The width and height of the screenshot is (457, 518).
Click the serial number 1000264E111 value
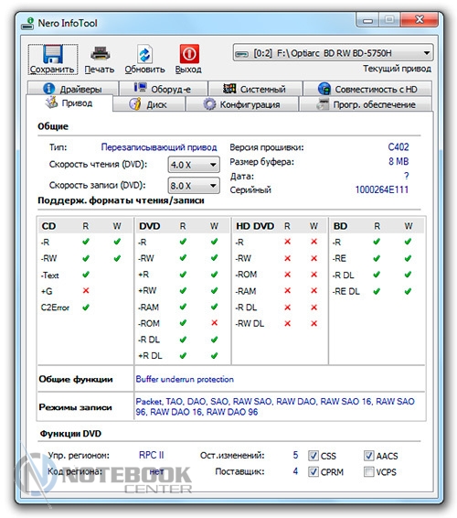pos(382,189)
